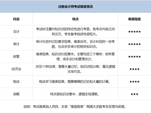
Task: Select the 特点 column header
Action: click(75, 19)
